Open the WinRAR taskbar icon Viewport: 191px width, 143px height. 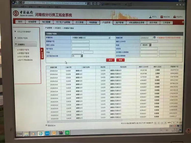click(61, 133)
